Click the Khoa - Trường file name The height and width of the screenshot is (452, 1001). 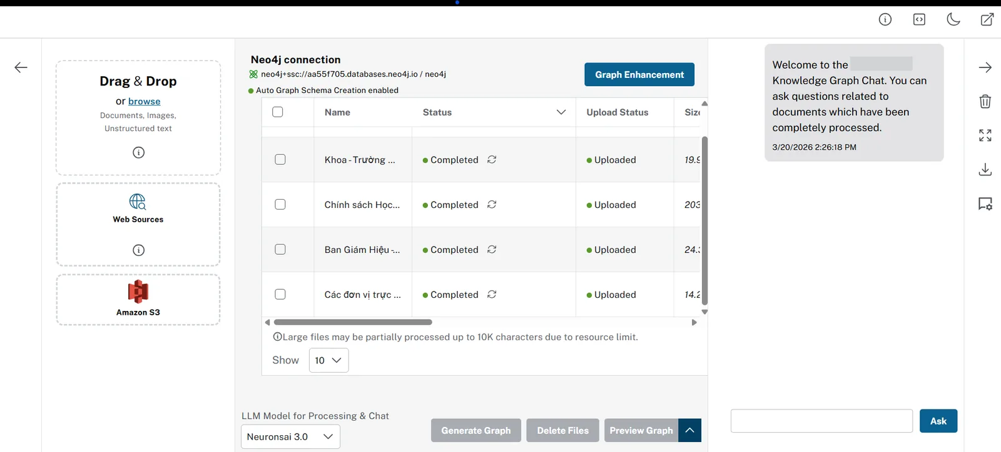click(360, 160)
